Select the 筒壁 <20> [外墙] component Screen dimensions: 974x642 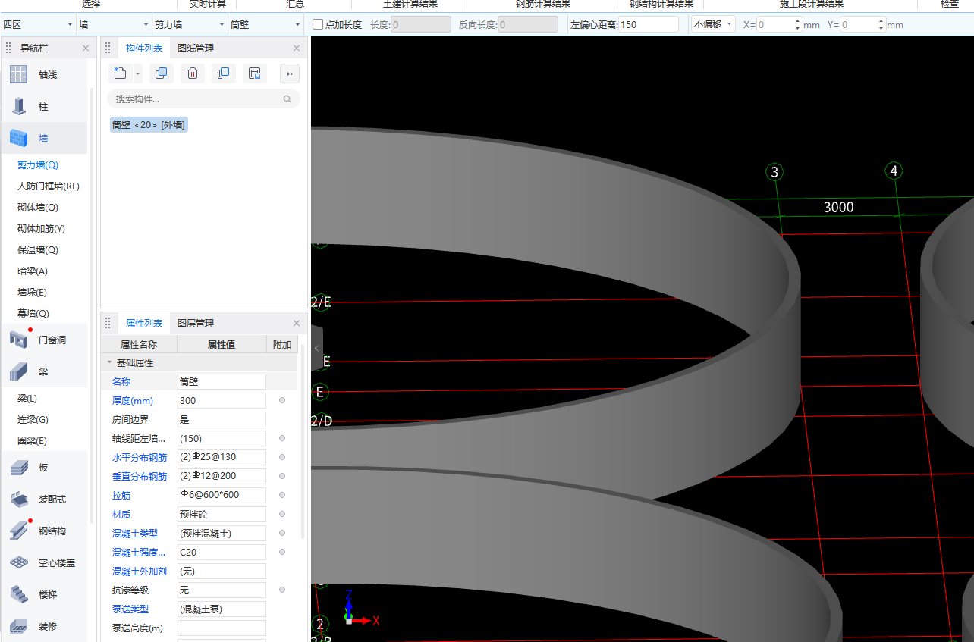pos(149,125)
